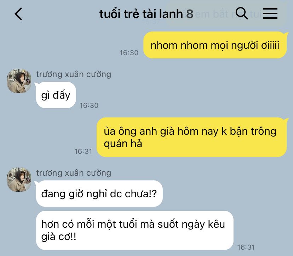Tap the member count 8
The image size is (293, 256).
click(x=190, y=14)
